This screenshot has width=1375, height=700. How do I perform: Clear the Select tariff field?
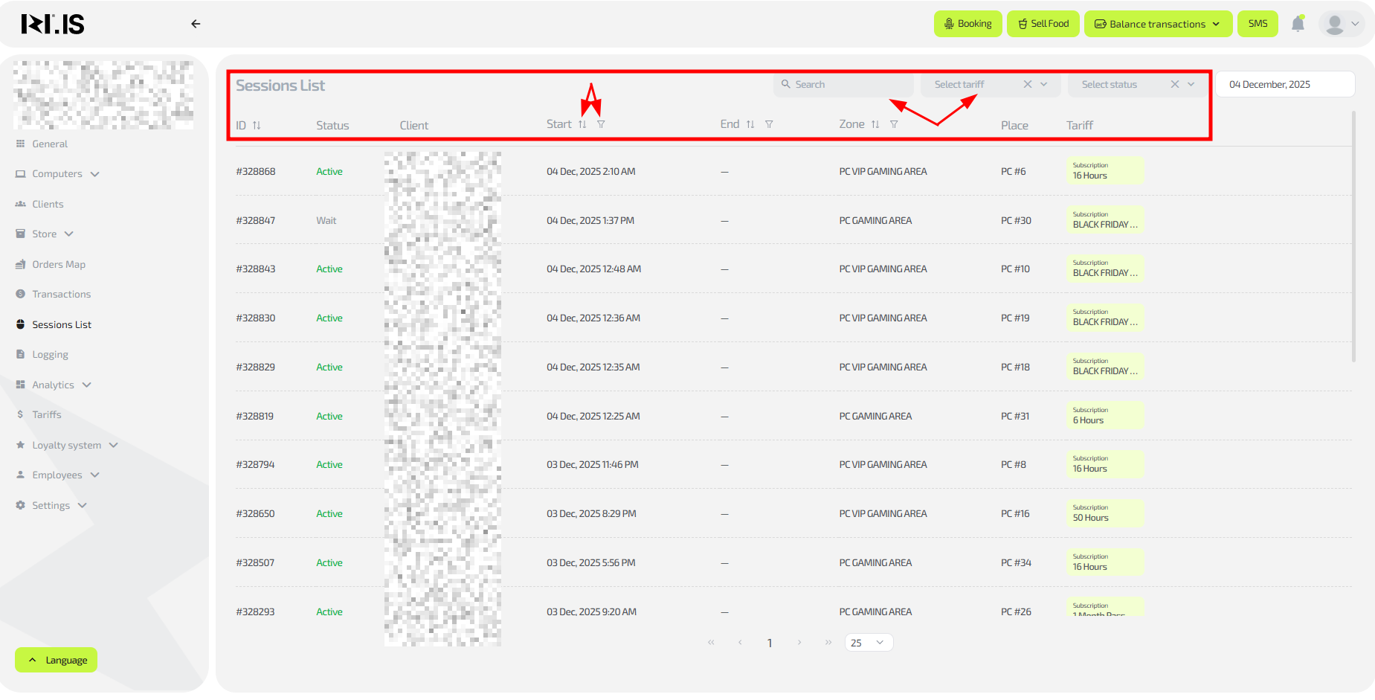[x=1027, y=85]
